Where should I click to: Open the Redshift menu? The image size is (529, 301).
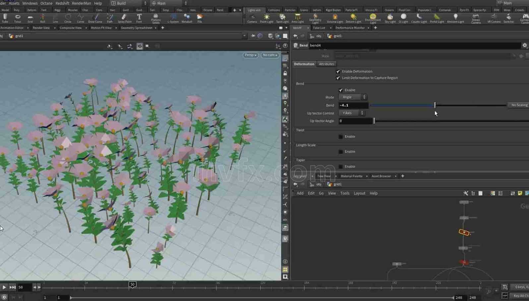click(x=62, y=3)
